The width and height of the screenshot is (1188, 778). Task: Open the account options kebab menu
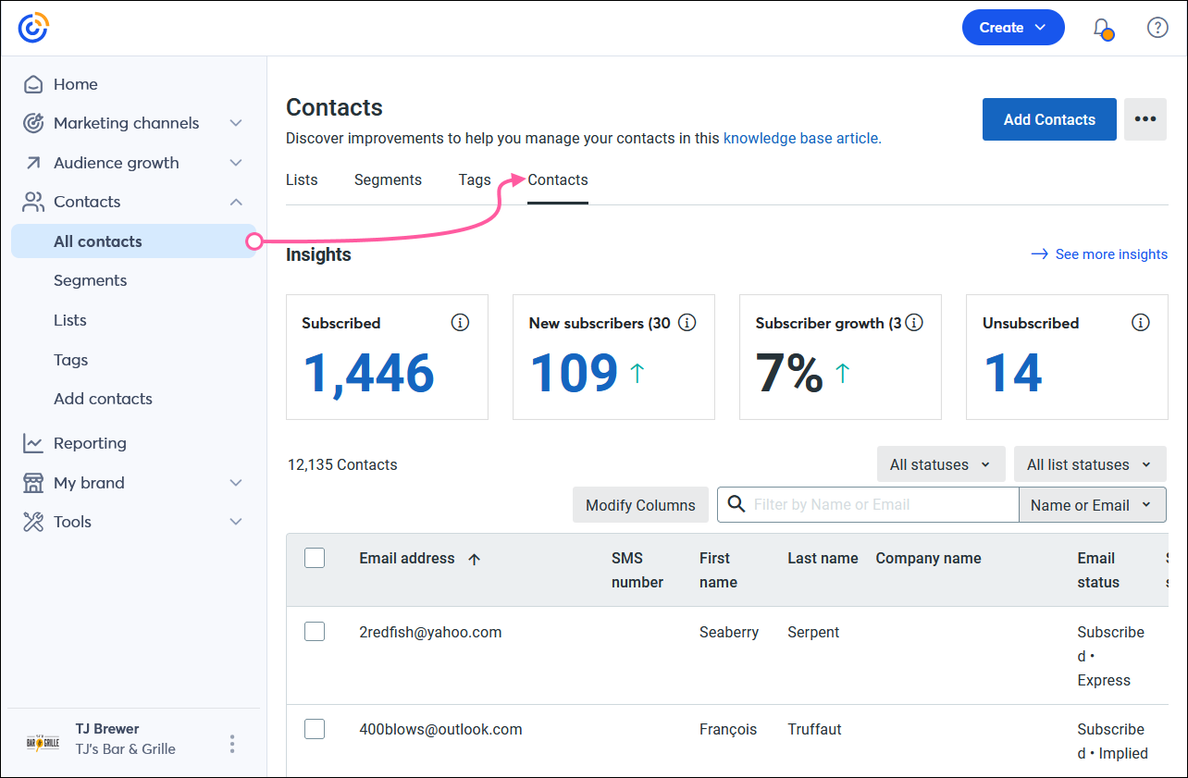click(x=232, y=744)
